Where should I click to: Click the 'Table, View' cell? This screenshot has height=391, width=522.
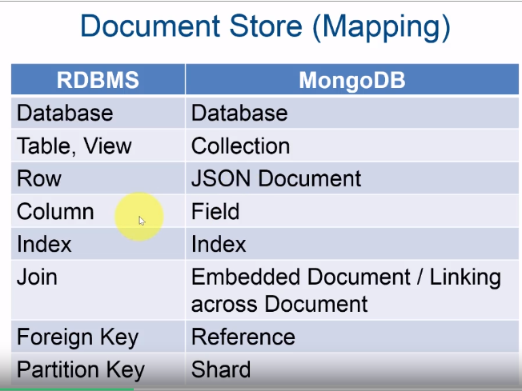(x=98, y=146)
